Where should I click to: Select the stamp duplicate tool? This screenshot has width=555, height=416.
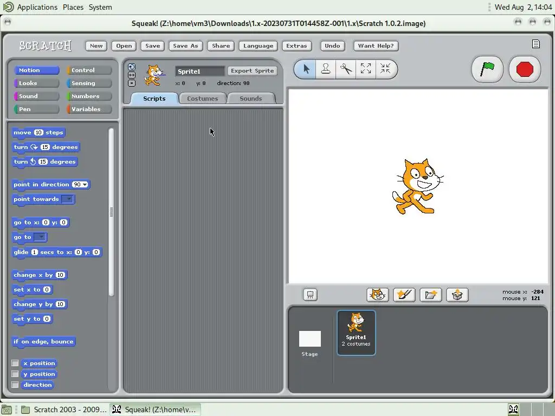pos(326,69)
